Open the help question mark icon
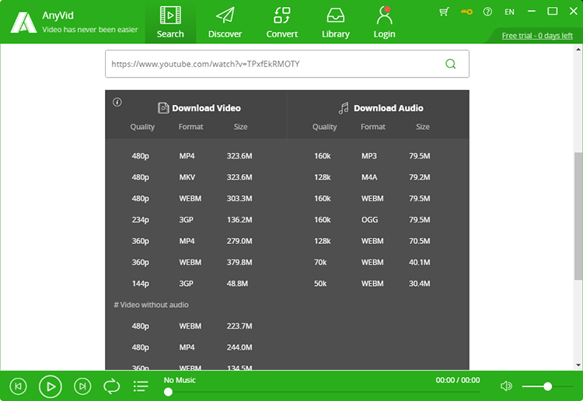 pos(487,12)
